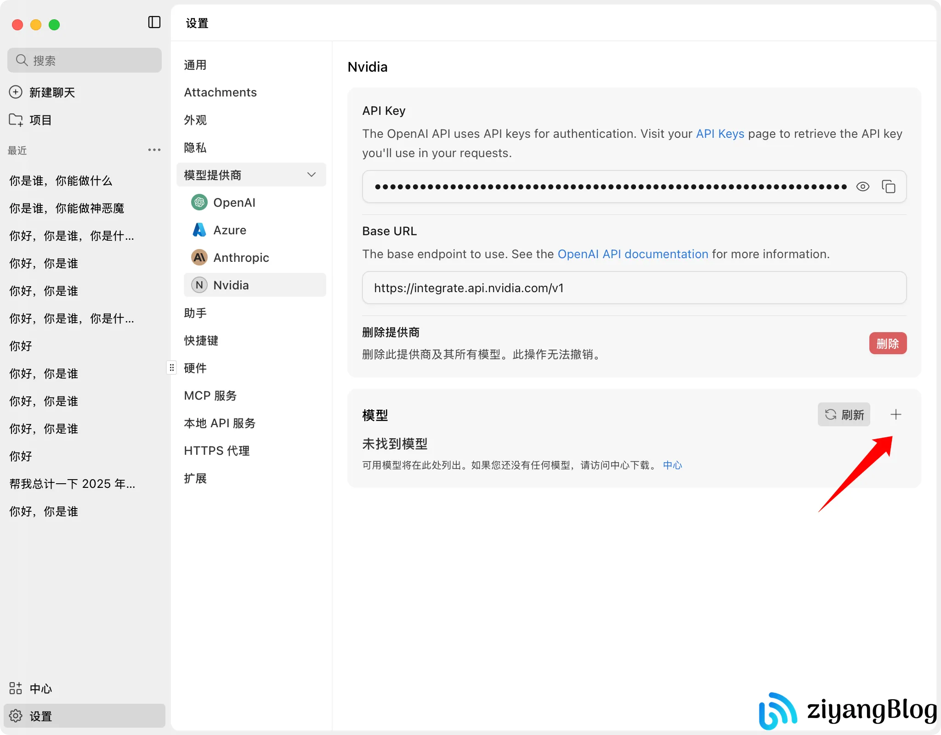Viewport: 941px width, 735px height.
Task: Refresh models with the 刷新 button
Action: (x=844, y=414)
